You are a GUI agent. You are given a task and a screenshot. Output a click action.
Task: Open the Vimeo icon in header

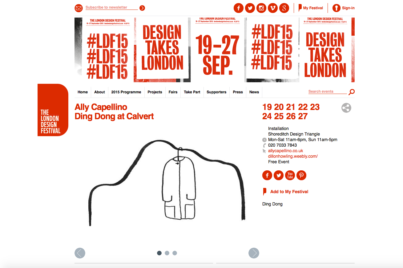pos(273,8)
